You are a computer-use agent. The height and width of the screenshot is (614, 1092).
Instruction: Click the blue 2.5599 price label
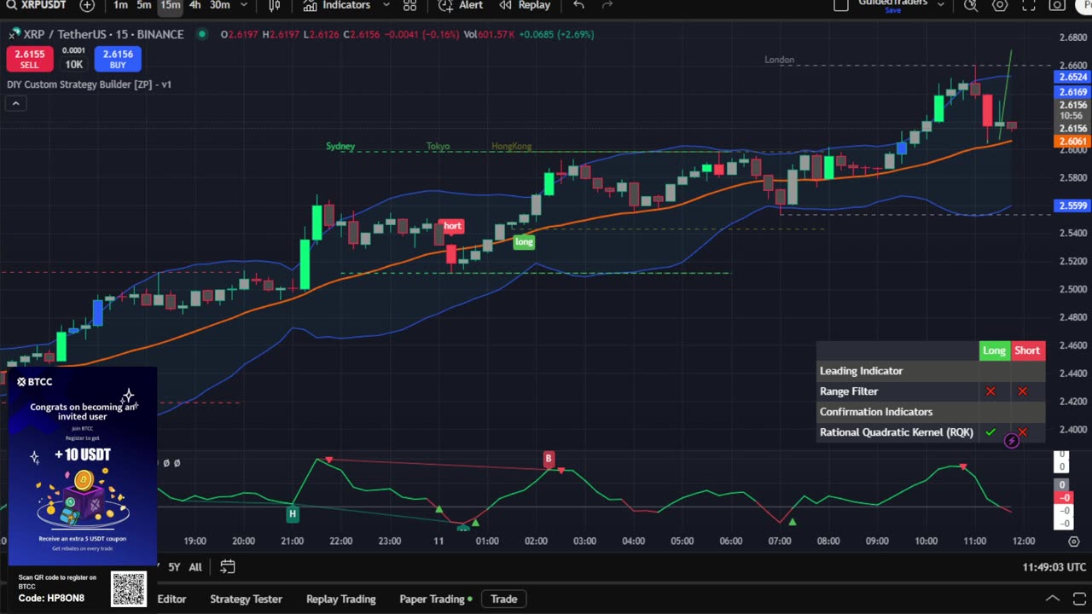[1072, 206]
